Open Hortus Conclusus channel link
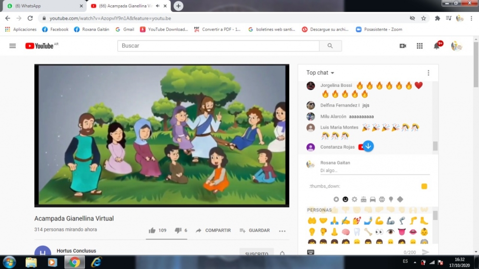Screen dimensions: 479x269 (x=76, y=251)
